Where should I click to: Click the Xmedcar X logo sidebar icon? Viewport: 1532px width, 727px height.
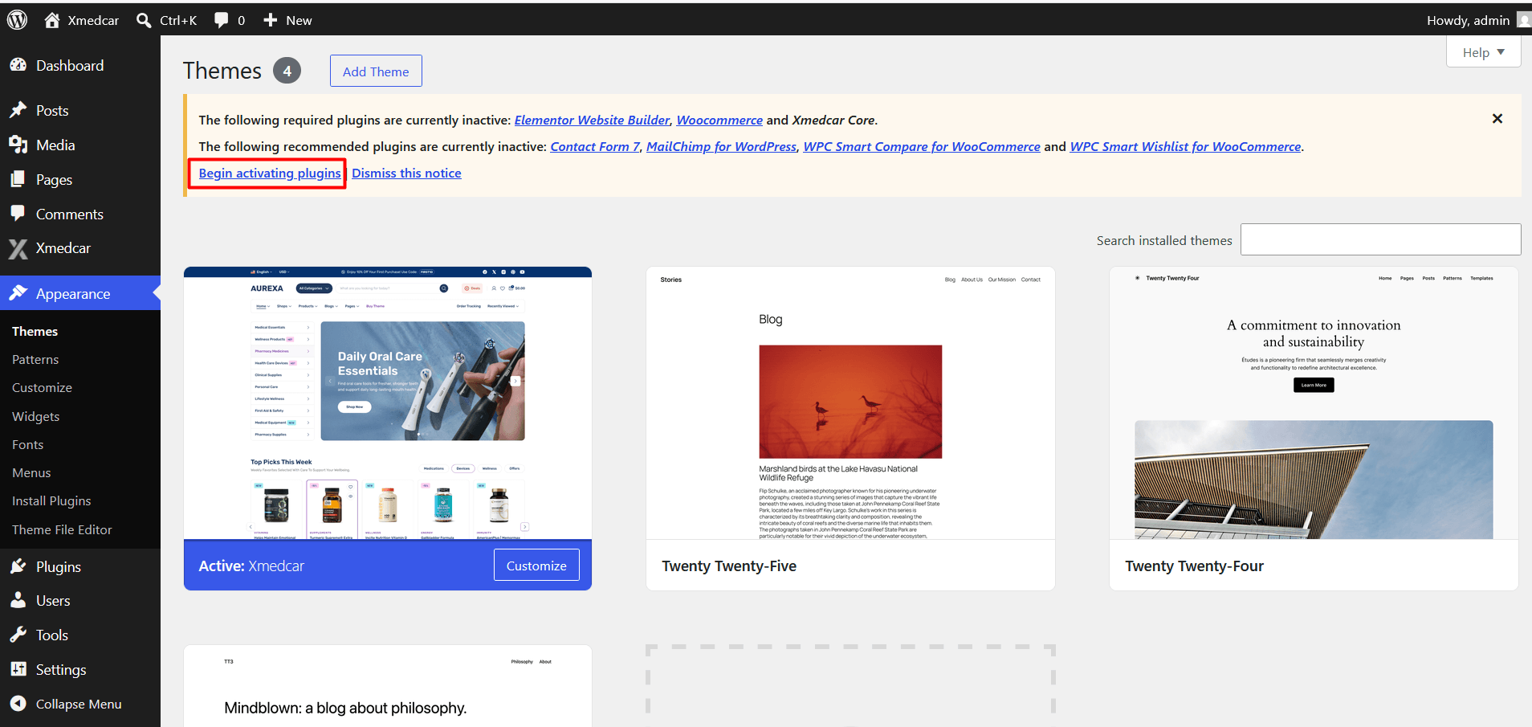tap(18, 248)
